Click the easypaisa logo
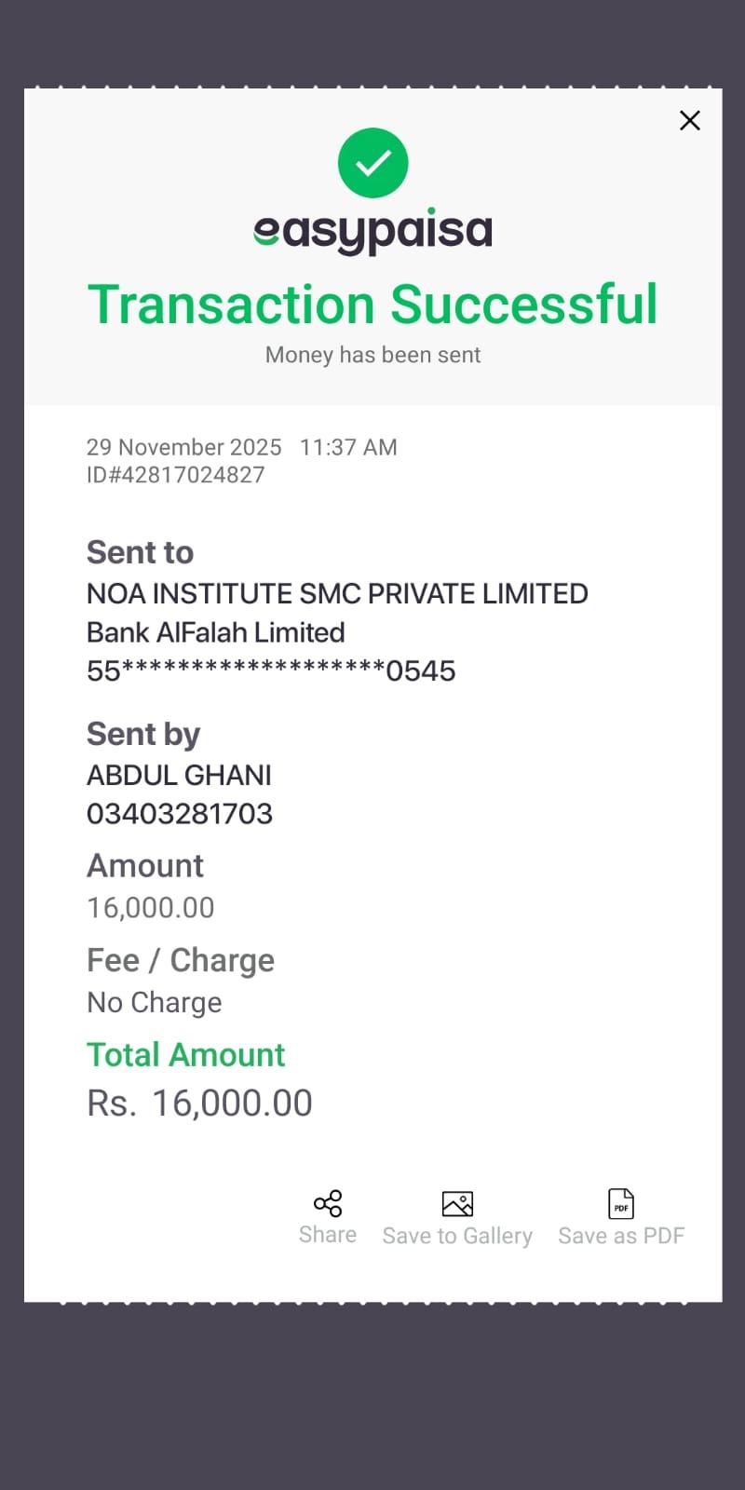The image size is (745, 1490). [372, 231]
